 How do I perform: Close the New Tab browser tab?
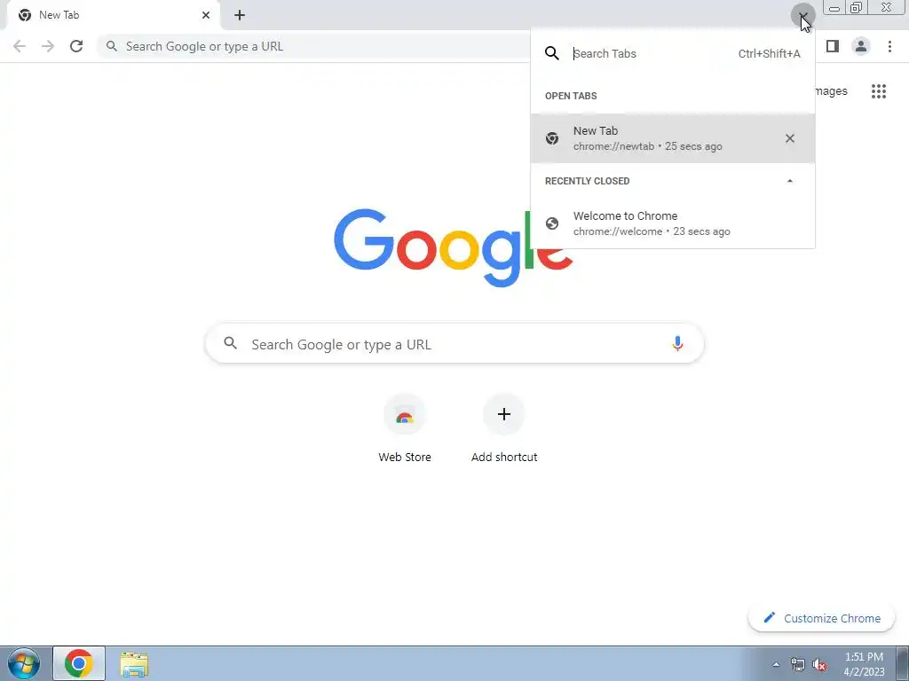206,15
